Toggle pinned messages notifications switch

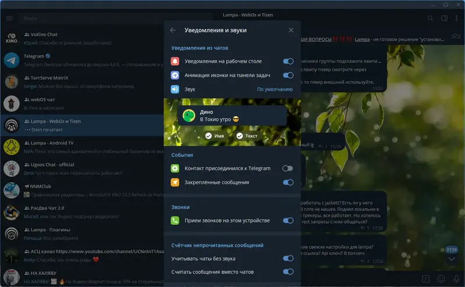pos(288,182)
